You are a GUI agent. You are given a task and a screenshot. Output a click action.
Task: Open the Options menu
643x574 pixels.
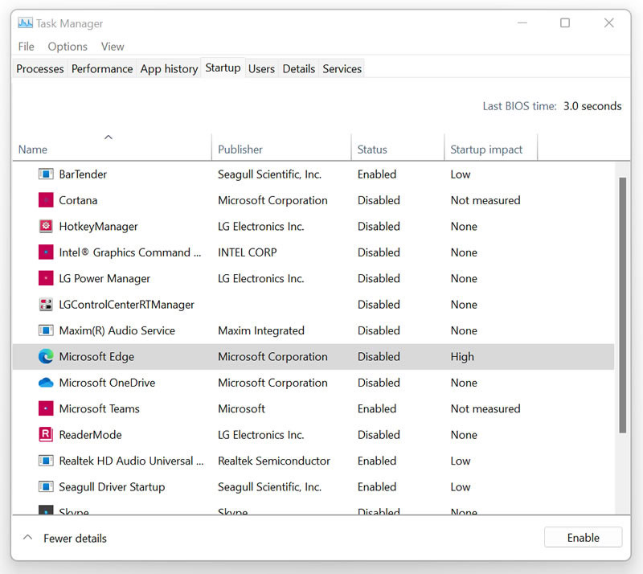[x=68, y=47]
